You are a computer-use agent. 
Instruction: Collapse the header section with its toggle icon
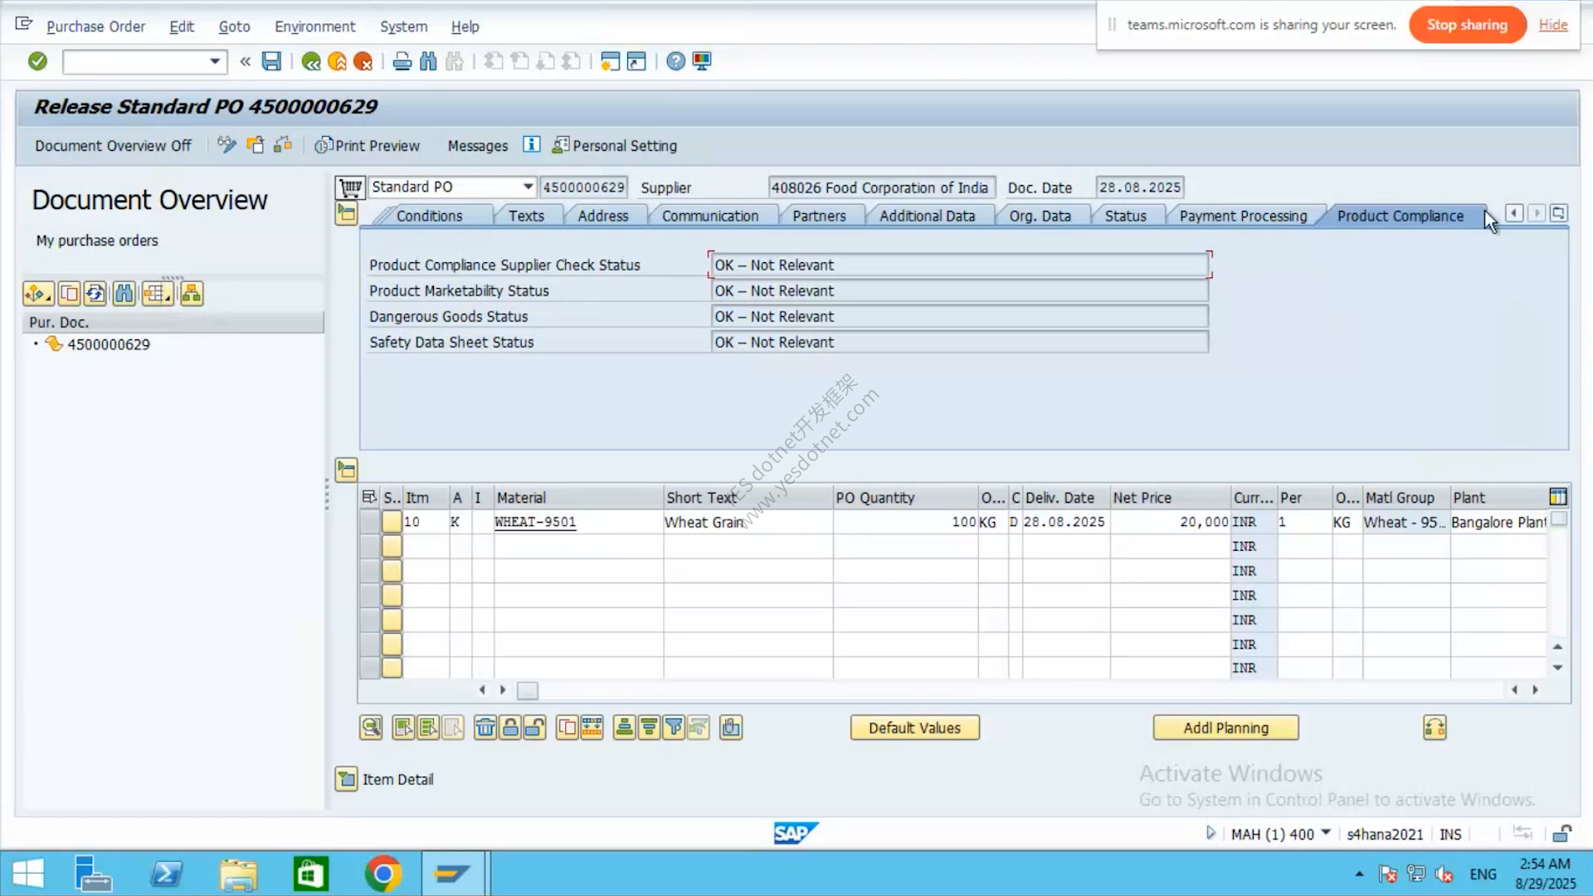click(346, 214)
